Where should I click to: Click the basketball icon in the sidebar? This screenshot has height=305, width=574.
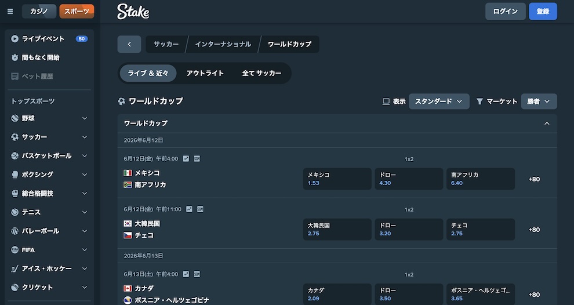[x=14, y=155]
